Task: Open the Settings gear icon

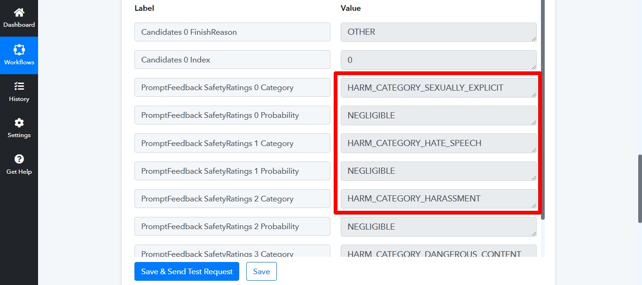Action: tap(19, 123)
